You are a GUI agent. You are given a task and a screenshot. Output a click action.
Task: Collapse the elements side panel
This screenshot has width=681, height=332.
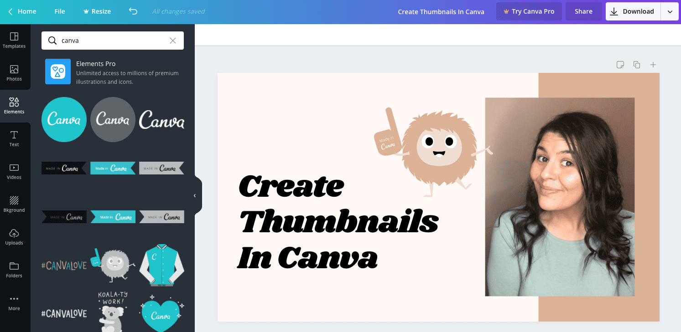[195, 195]
